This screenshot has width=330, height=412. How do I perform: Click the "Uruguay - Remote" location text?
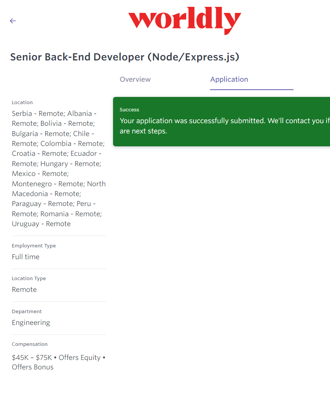(41, 224)
